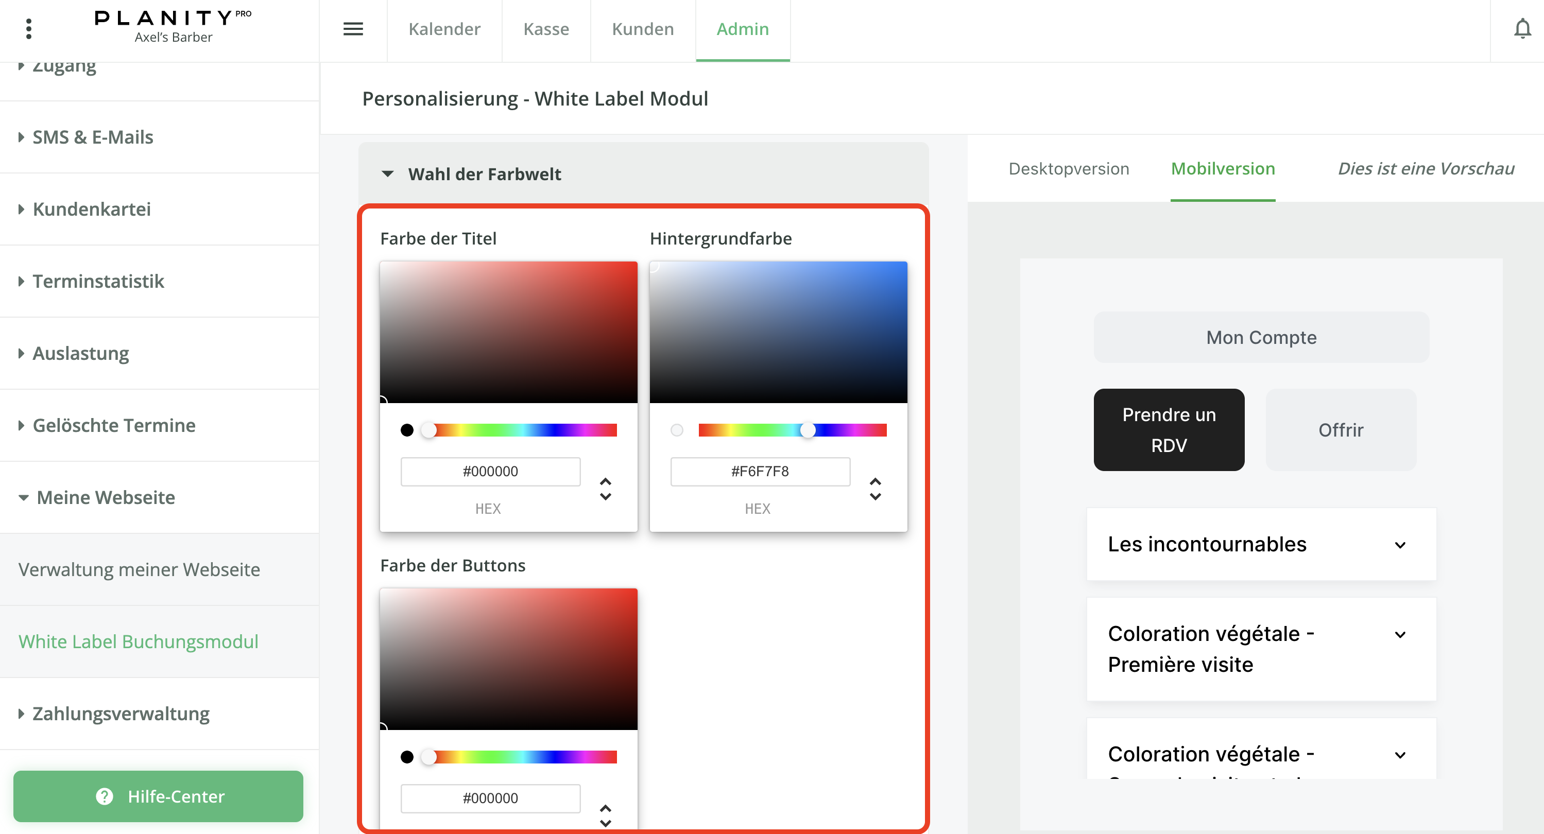Open Verwaltung meiner Webseite link

[139, 569]
